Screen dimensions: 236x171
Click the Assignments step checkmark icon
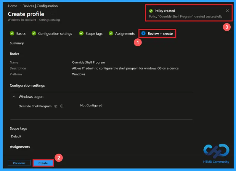[x=111, y=33]
